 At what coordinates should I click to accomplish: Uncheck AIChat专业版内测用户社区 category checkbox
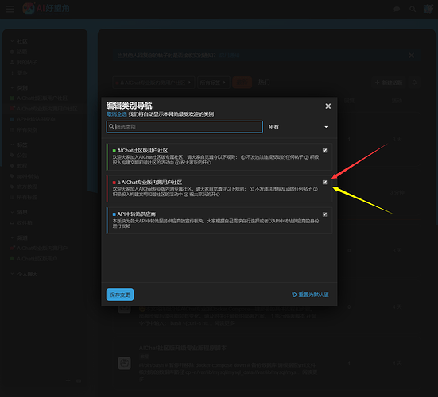pyautogui.click(x=324, y=182)
